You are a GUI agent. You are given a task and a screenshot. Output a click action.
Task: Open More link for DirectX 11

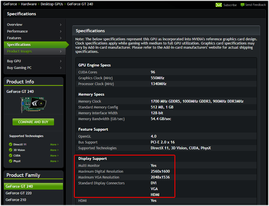(x=54, y=145)
